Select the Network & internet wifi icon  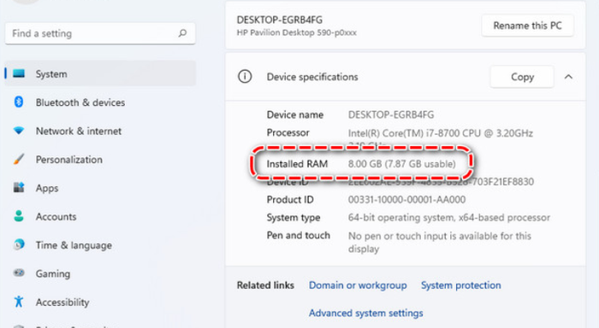19,131
